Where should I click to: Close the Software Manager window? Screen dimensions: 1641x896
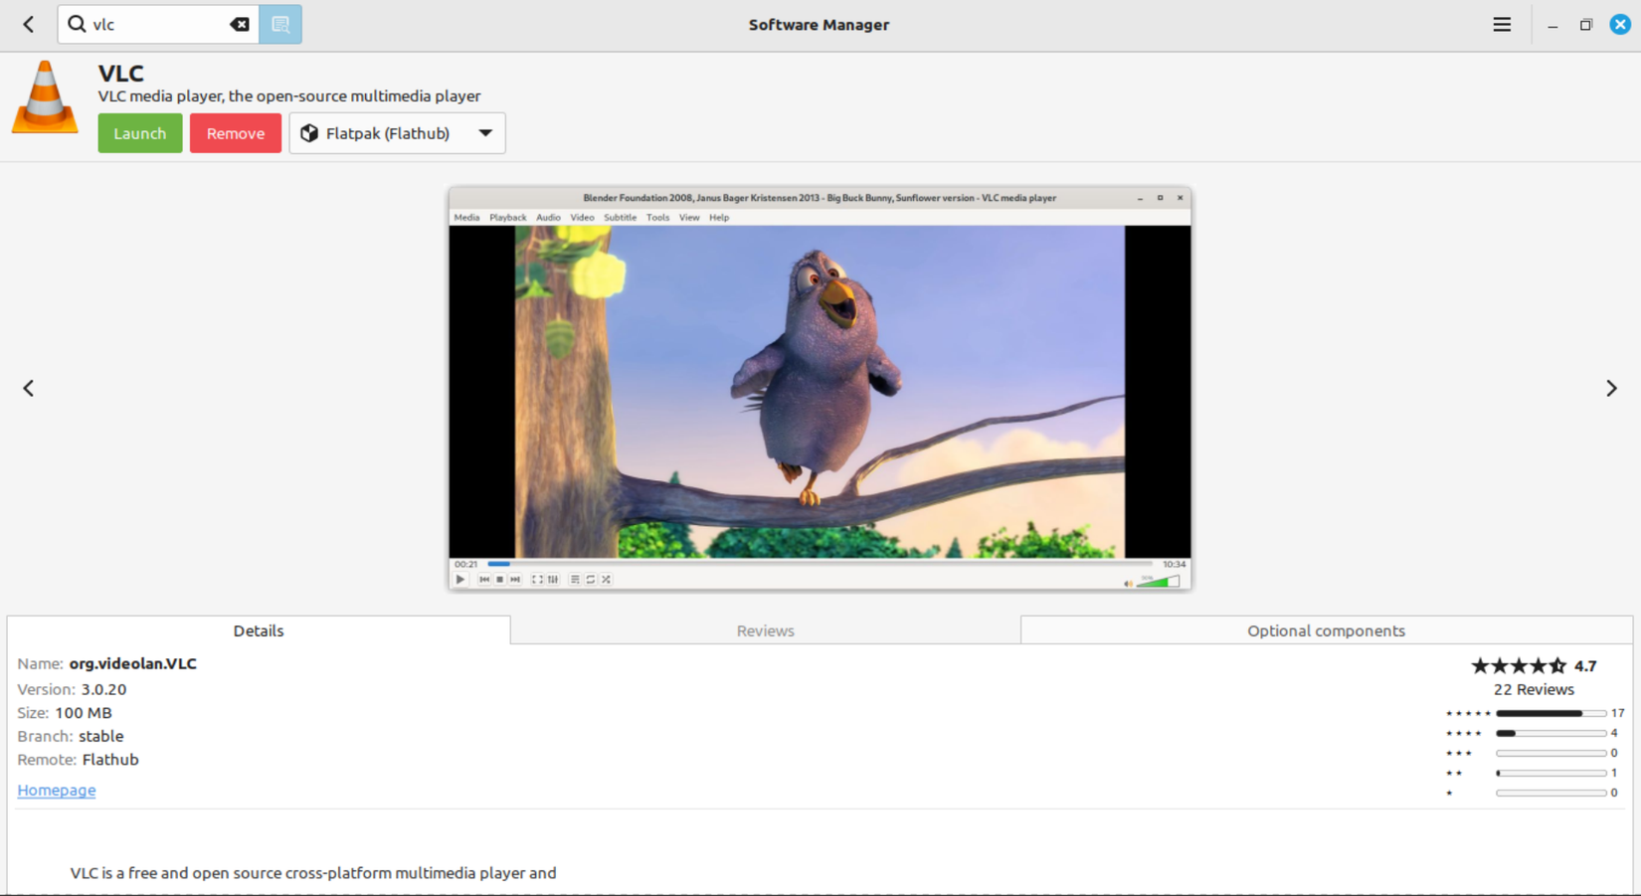[x=1620, y=24]
